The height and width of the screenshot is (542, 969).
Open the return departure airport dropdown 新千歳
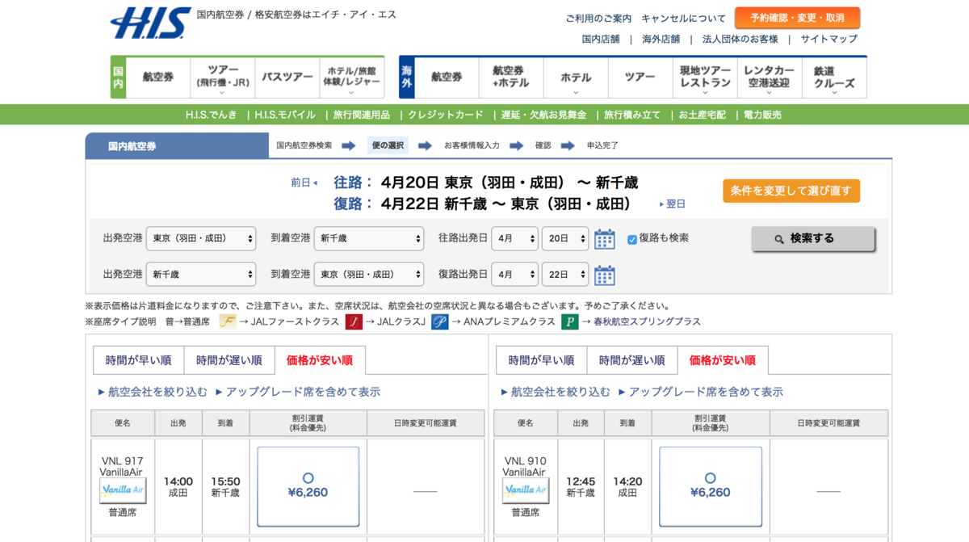201,274
